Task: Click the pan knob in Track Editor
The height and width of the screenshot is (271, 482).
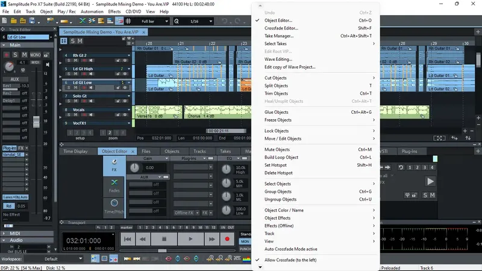Action: coord(9,66)
